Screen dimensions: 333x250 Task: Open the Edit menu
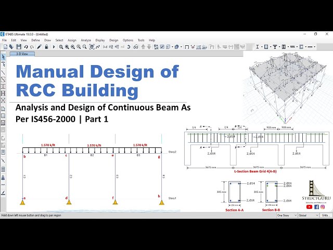click(14, 40)
